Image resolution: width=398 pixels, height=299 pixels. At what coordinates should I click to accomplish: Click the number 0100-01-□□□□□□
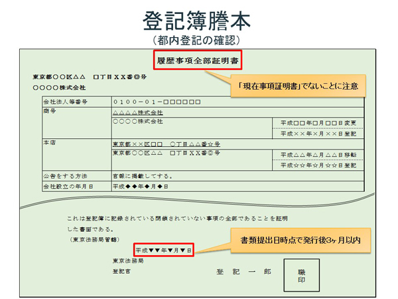pyautogui.click(x=157, y=102)
